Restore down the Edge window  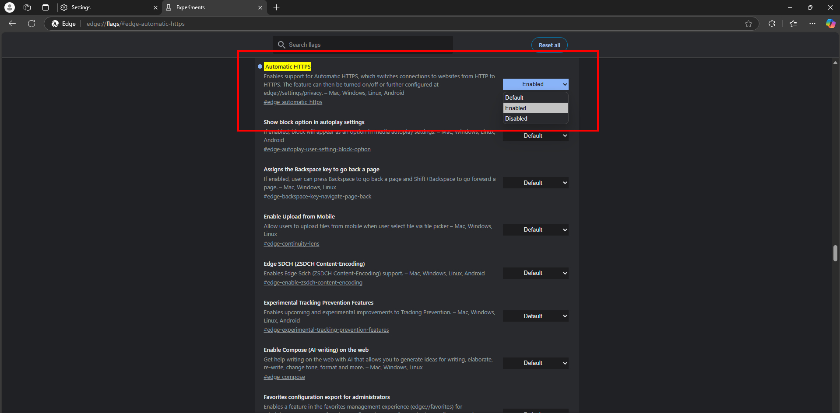pos(810,7)
